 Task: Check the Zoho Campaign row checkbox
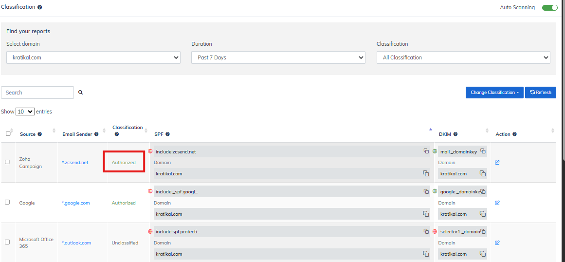(x=7, y=162)
